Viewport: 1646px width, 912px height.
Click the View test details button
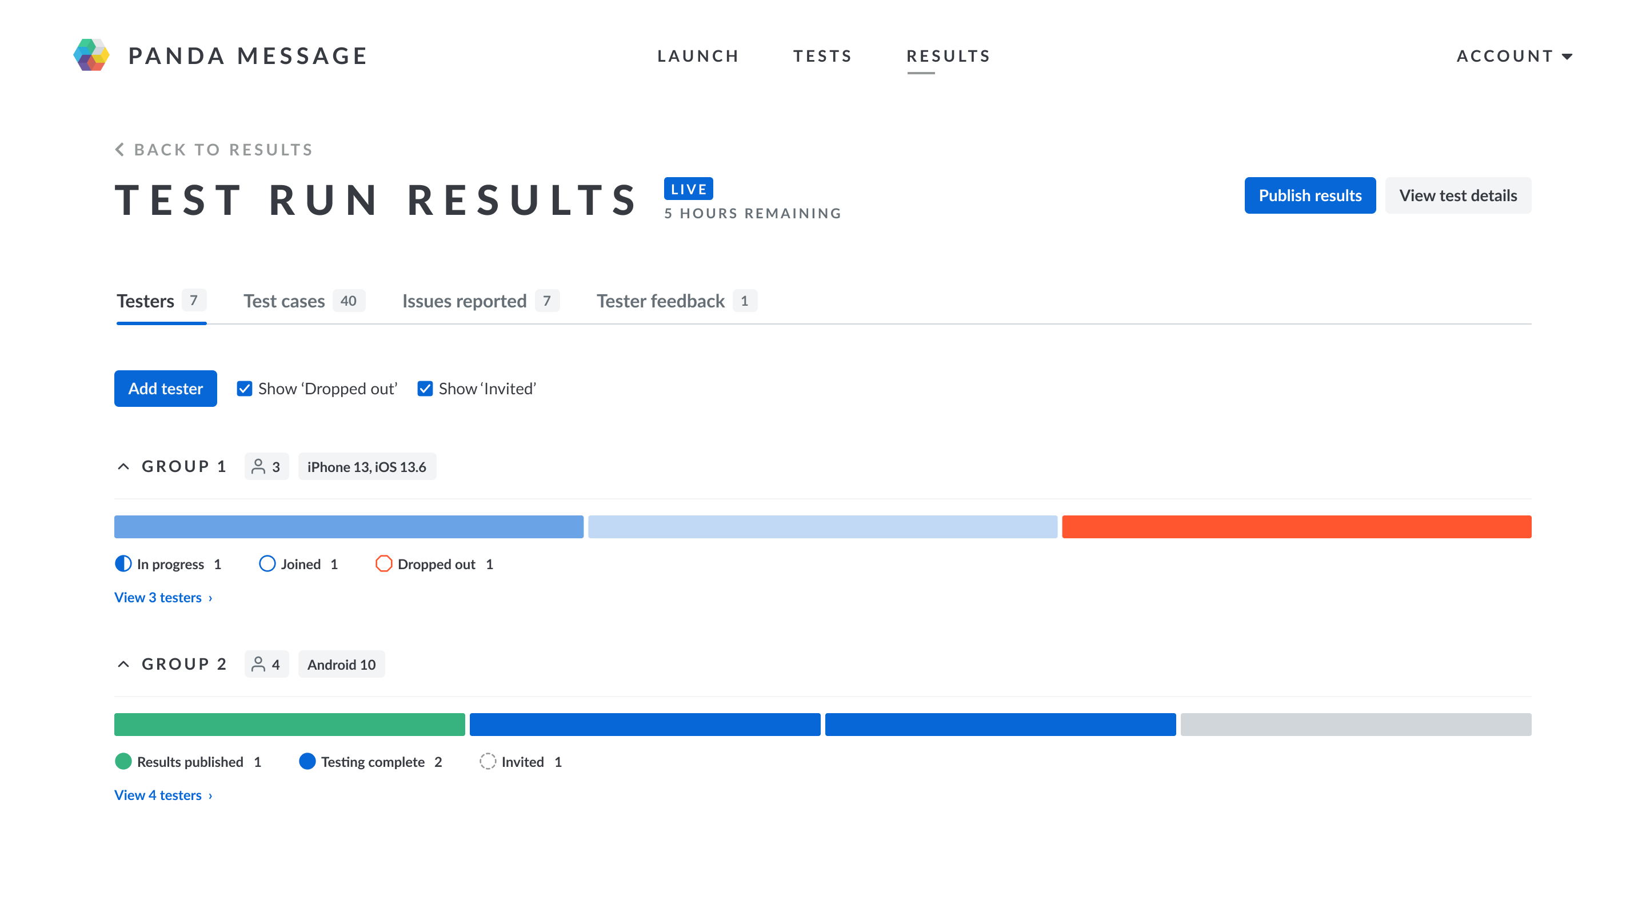(x=1457, y=195)
